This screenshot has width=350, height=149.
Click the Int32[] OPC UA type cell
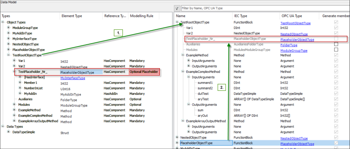click(x=285, y=116)
